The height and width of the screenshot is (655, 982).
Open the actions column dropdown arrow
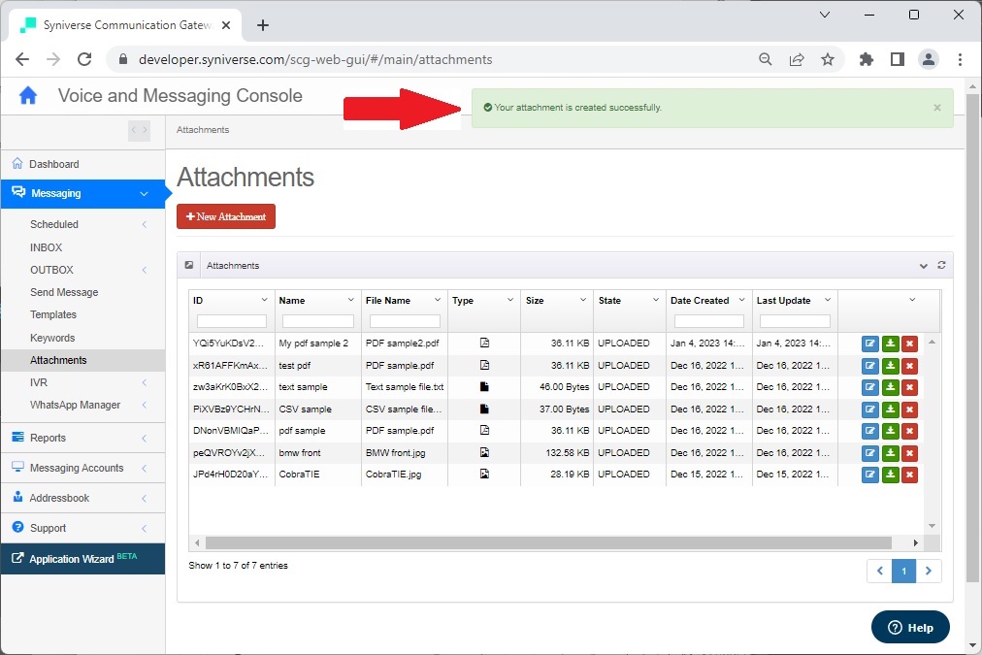pos(912,300)
